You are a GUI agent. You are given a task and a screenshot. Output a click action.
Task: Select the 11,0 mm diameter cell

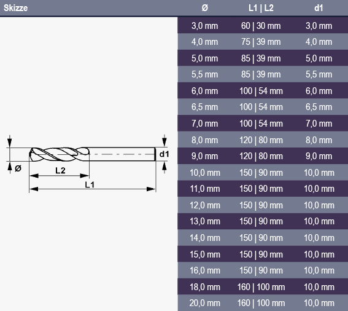(204, 189)
